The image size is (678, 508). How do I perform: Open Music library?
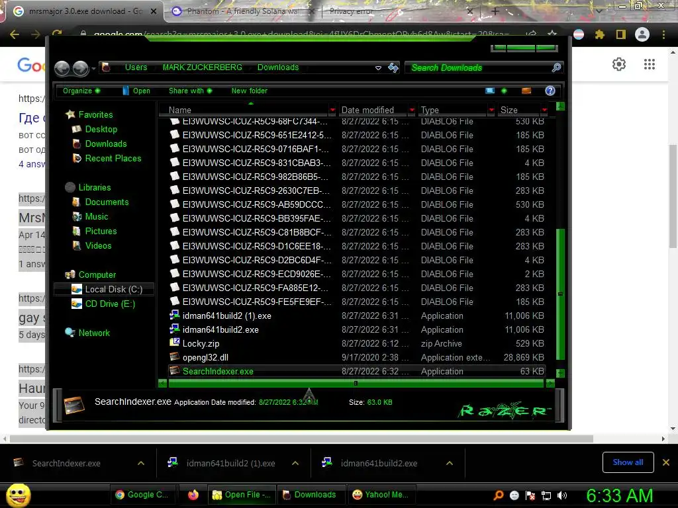click(97, 217)
